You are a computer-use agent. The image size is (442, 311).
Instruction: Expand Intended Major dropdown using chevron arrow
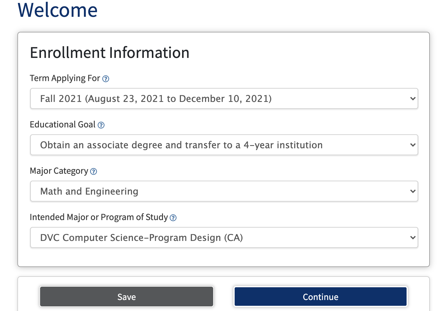(413, 238)
